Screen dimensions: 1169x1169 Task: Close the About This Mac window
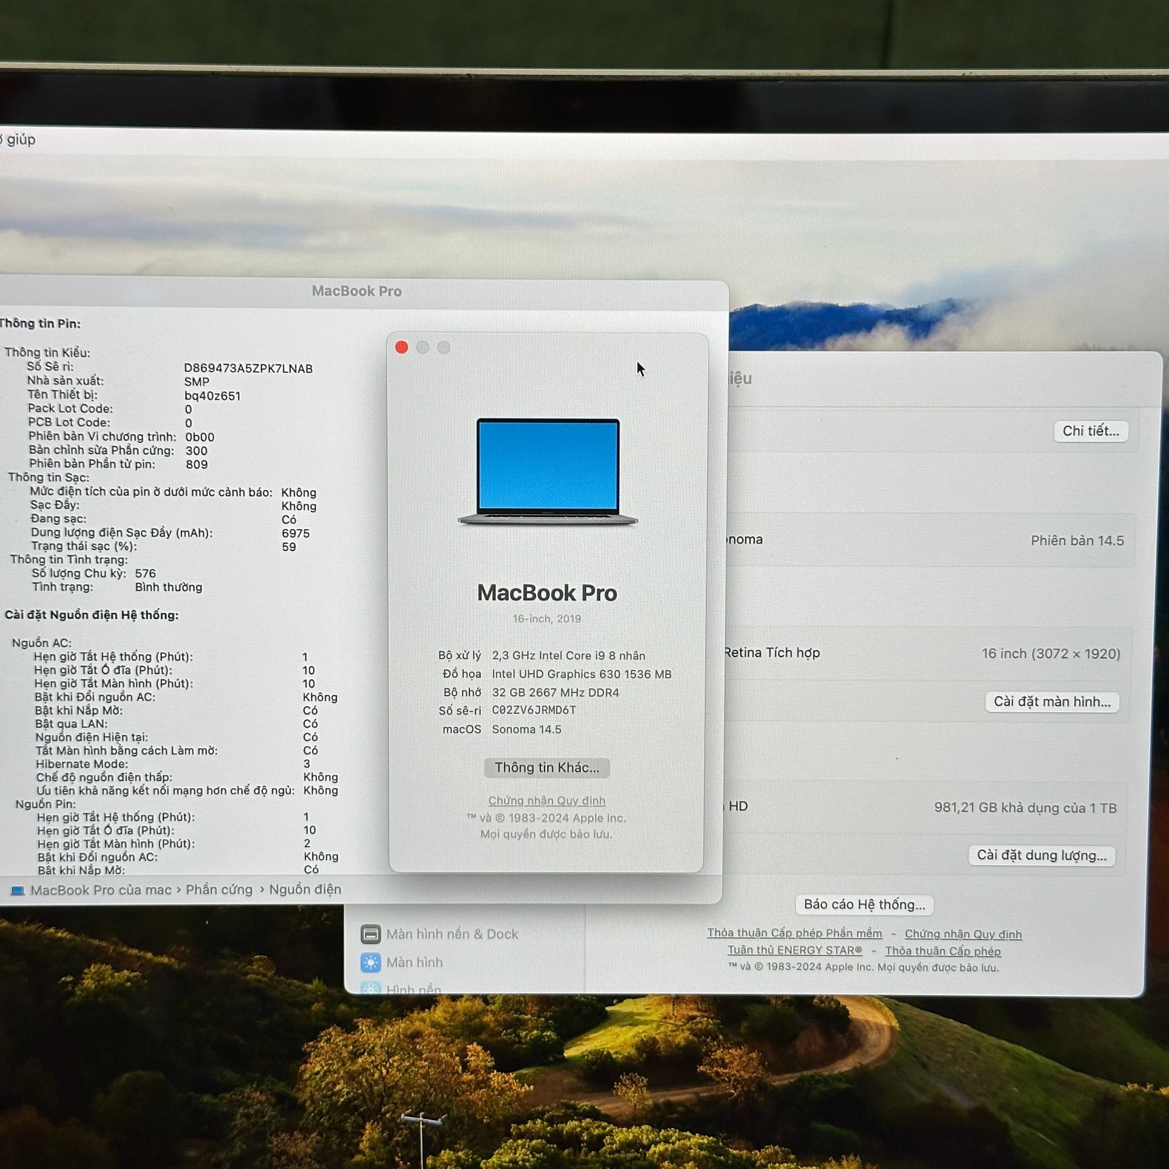click(x=401, y=347)
